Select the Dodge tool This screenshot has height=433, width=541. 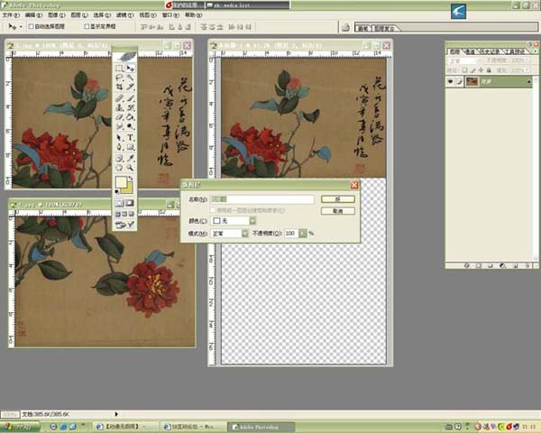(130, 126)
